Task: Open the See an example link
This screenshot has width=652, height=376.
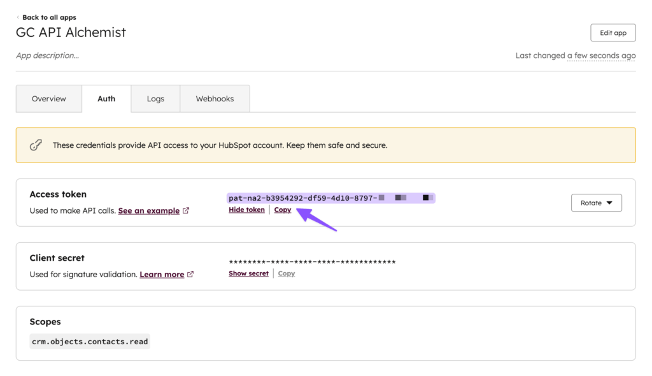Action: pos(148,210)
